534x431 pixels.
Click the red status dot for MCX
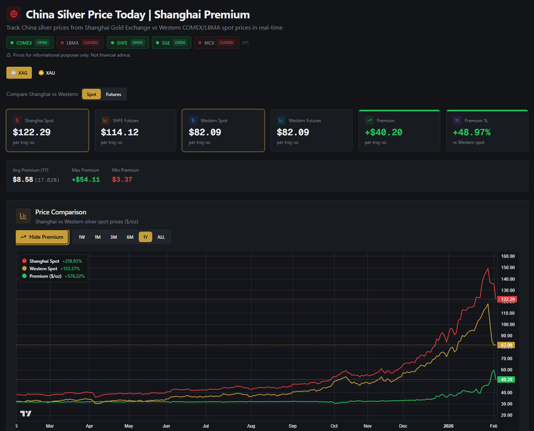coord(200,43)
